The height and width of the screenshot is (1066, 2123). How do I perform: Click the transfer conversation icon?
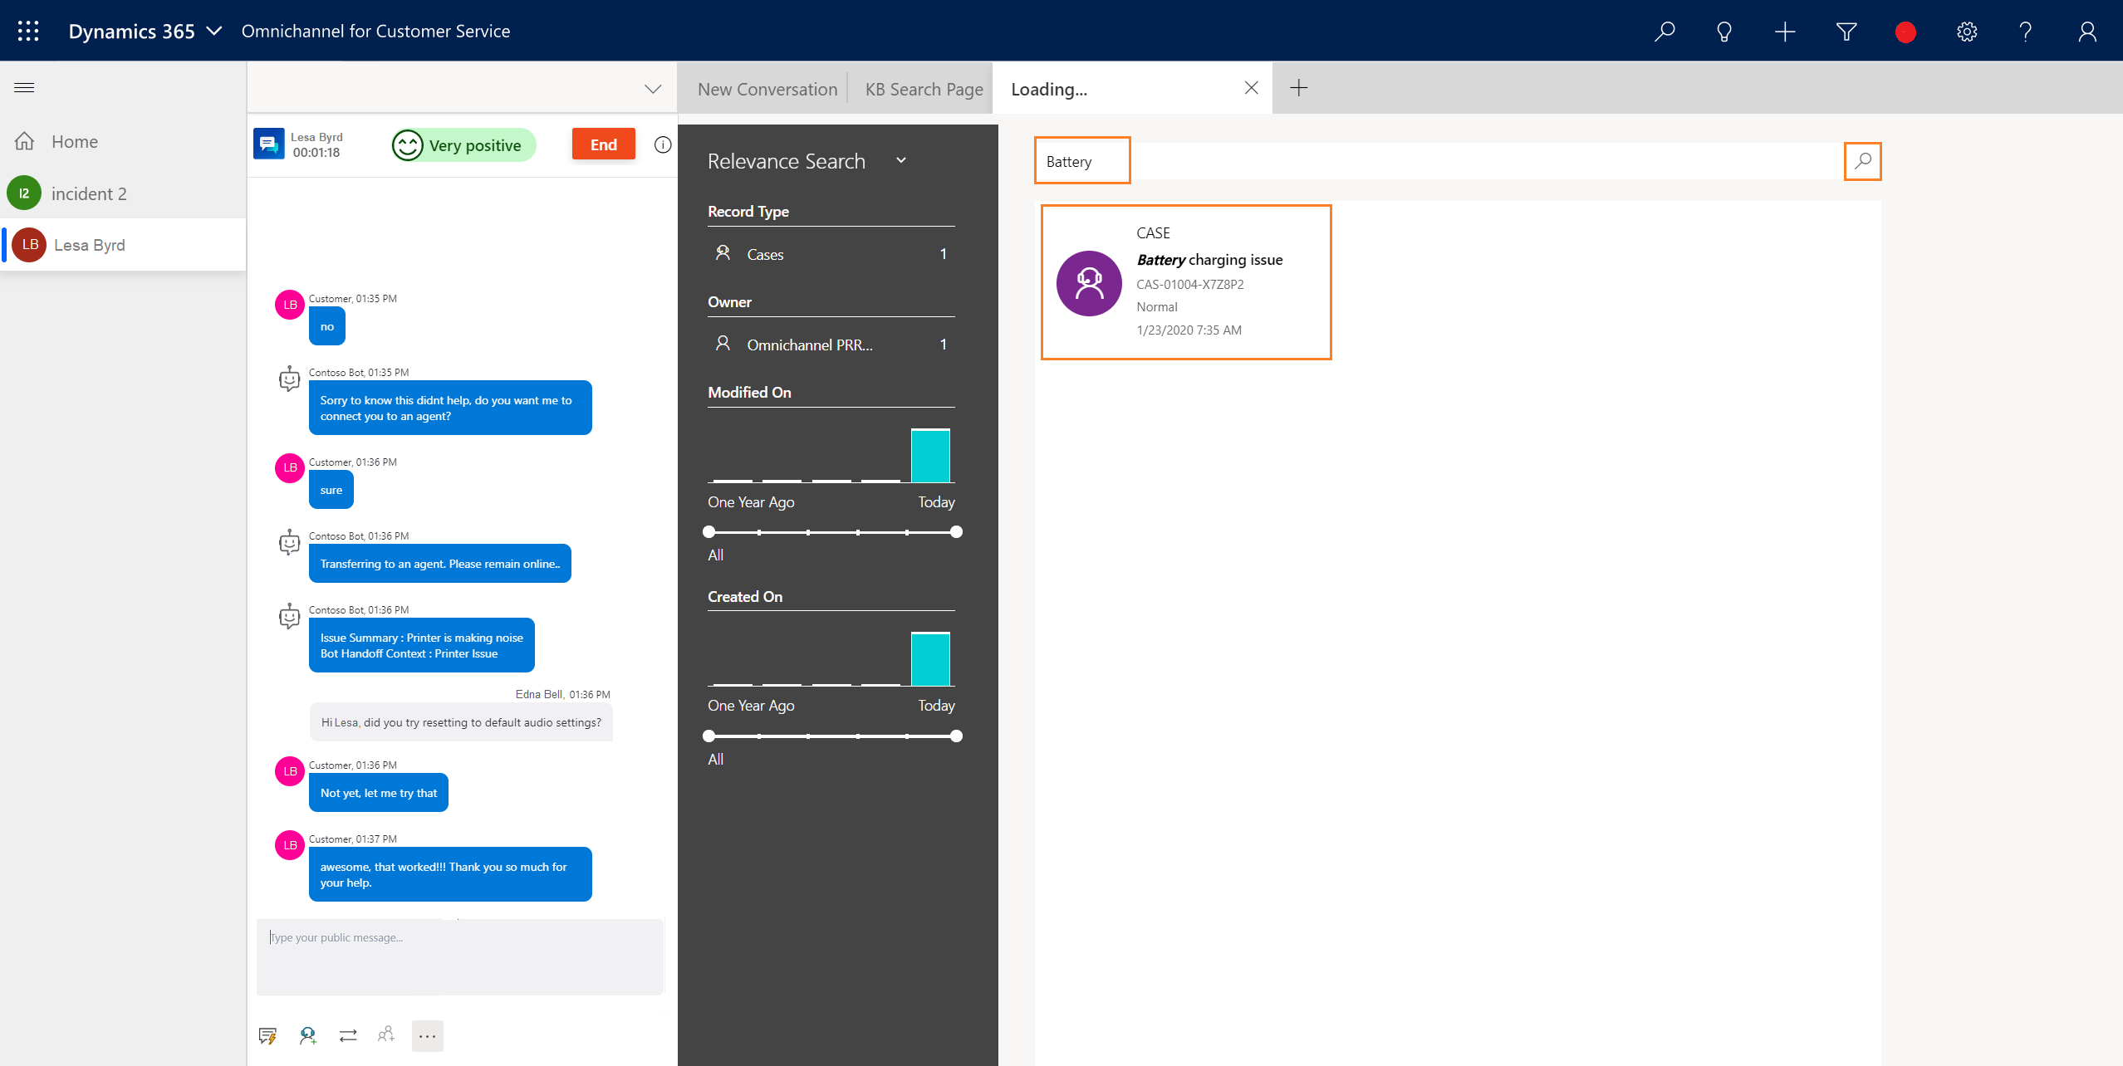tap(348, 1036)
